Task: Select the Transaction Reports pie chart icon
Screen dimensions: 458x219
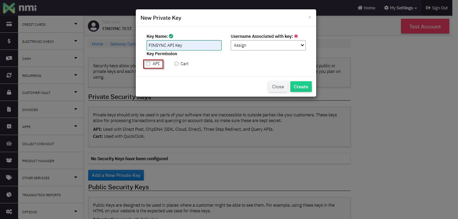Action: click(9, 194)
